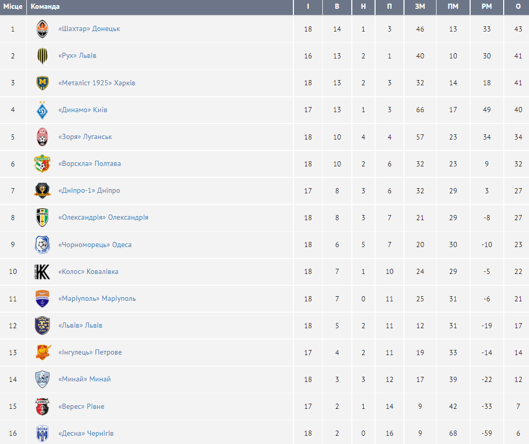Click the Dynamo Kyiv logo
Image resolution: width=529 pixels, height=444 pixels.
point(42,110)
